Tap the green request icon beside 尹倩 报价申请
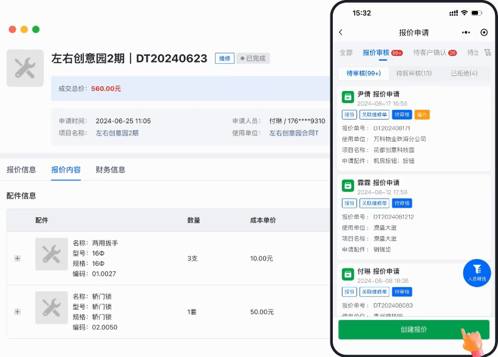Viewport: 498px width, 357px height. [348, 95]
